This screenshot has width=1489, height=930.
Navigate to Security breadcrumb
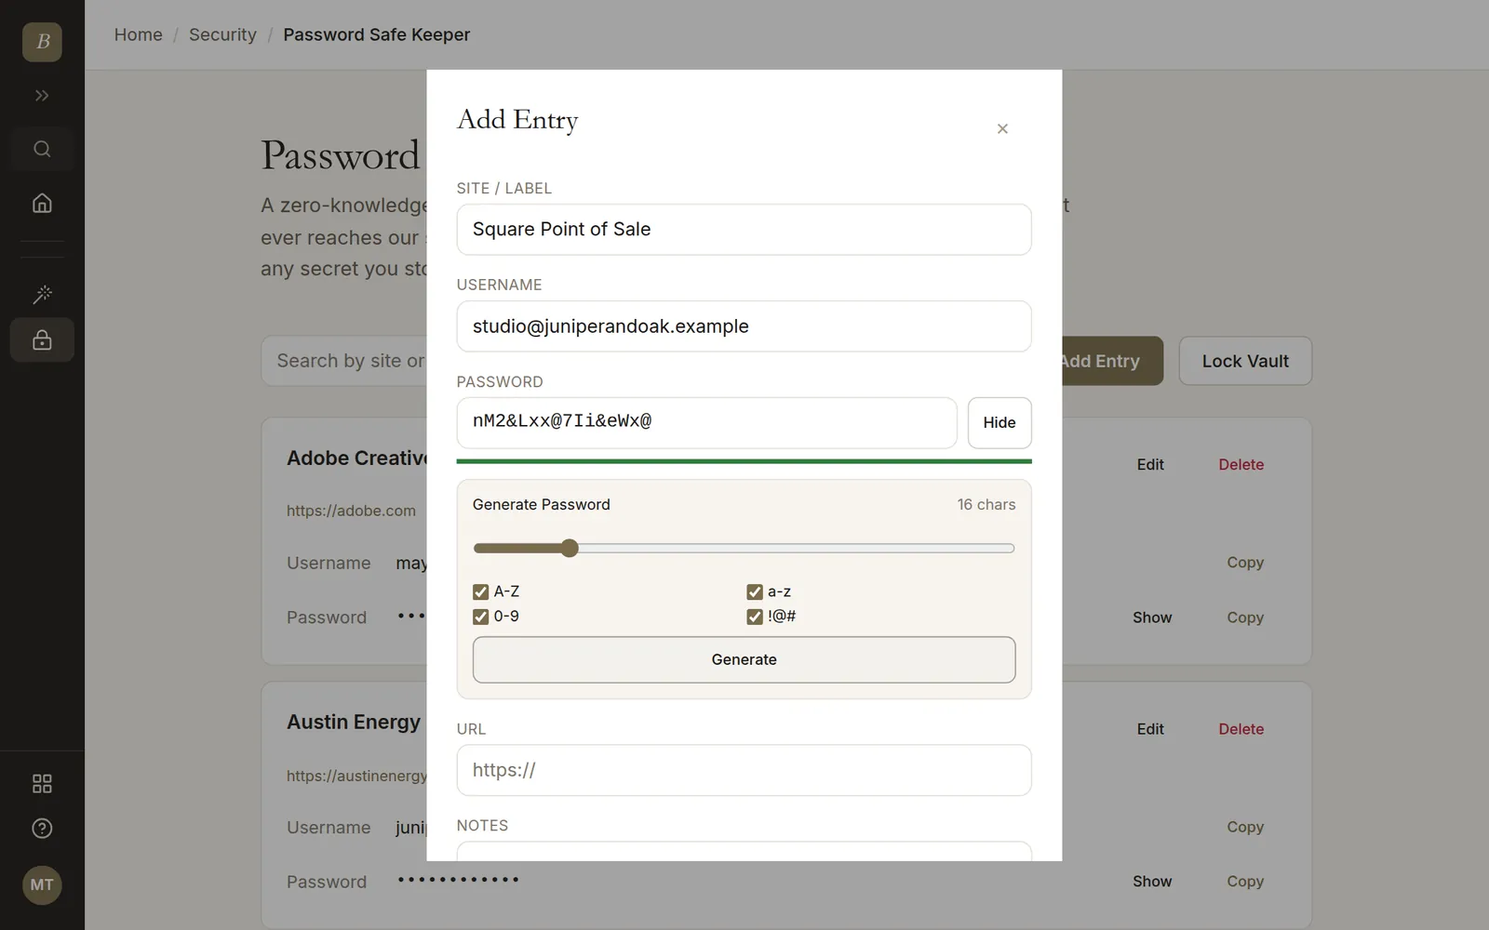point(222,34)
